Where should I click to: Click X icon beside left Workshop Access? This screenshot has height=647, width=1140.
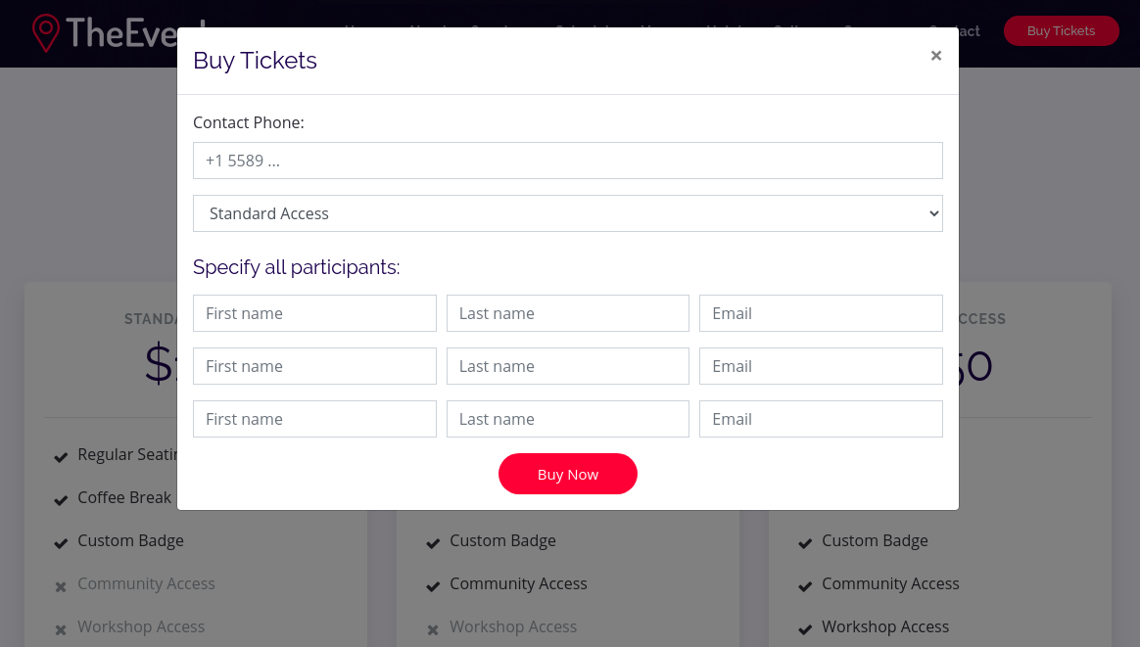[61, 629]
